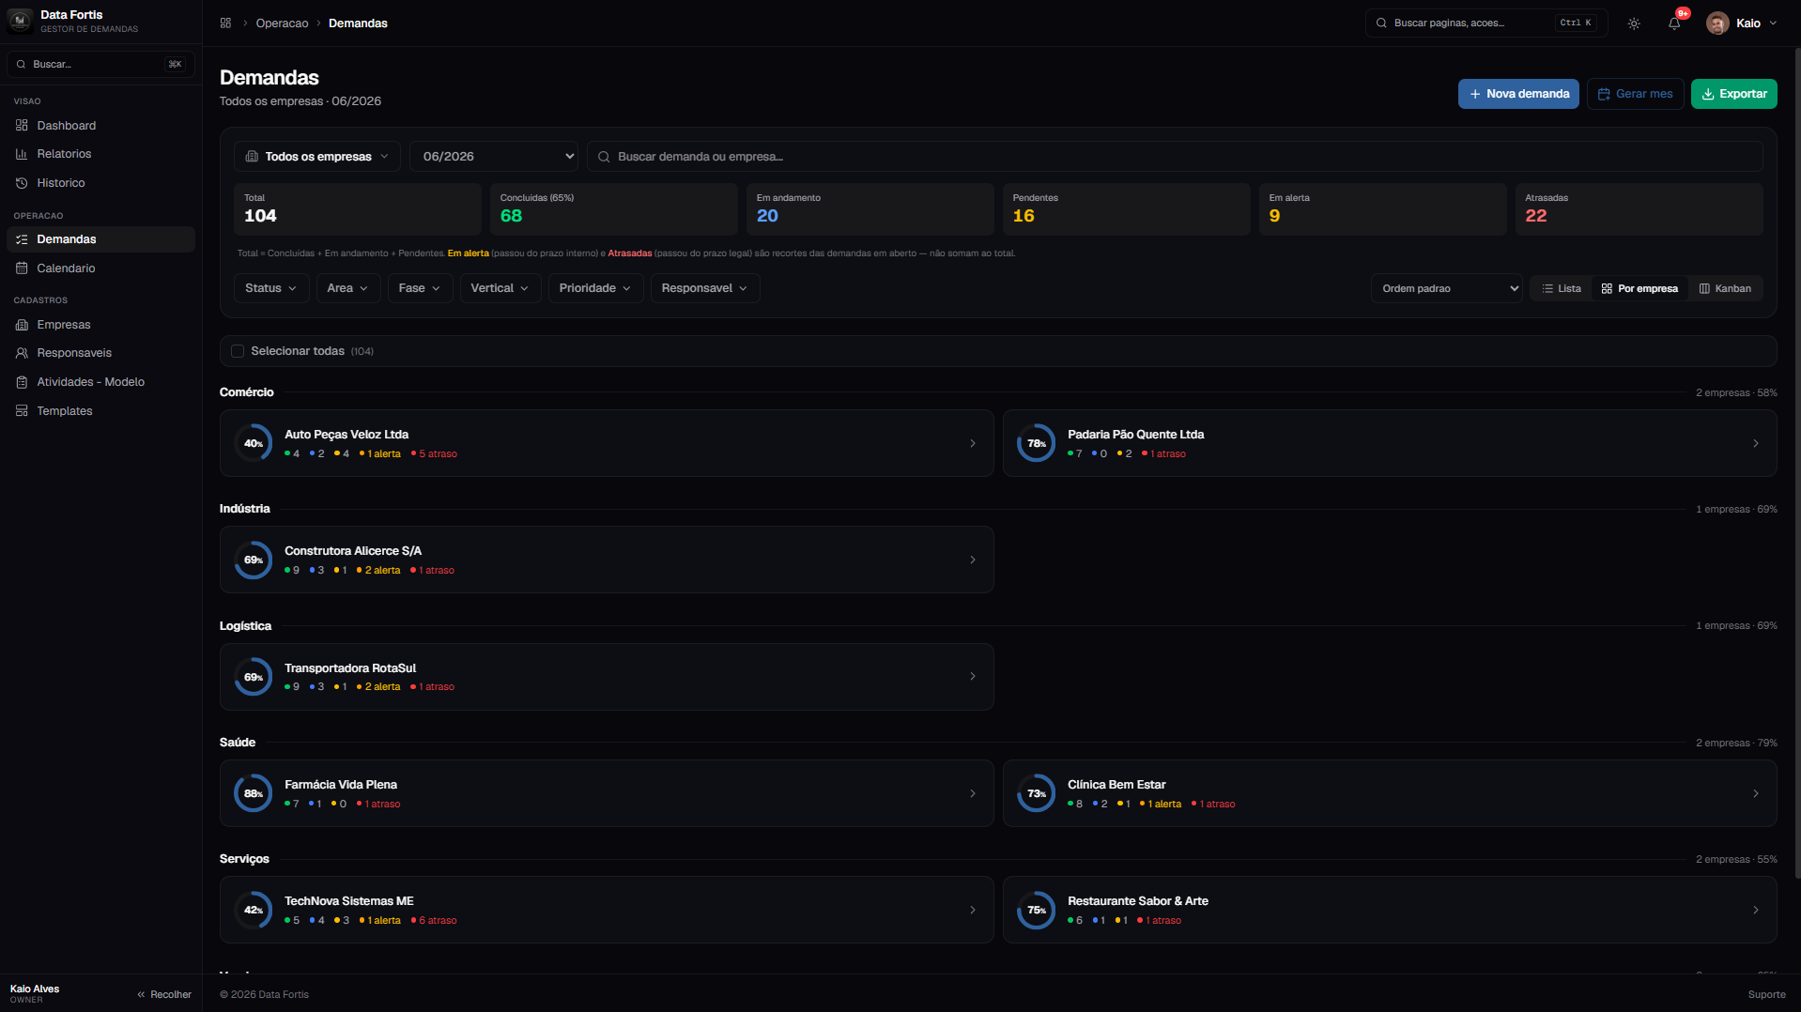
Task: Click the 40% progress ring of Auto Peças Veloz
Action: point(254,443)
